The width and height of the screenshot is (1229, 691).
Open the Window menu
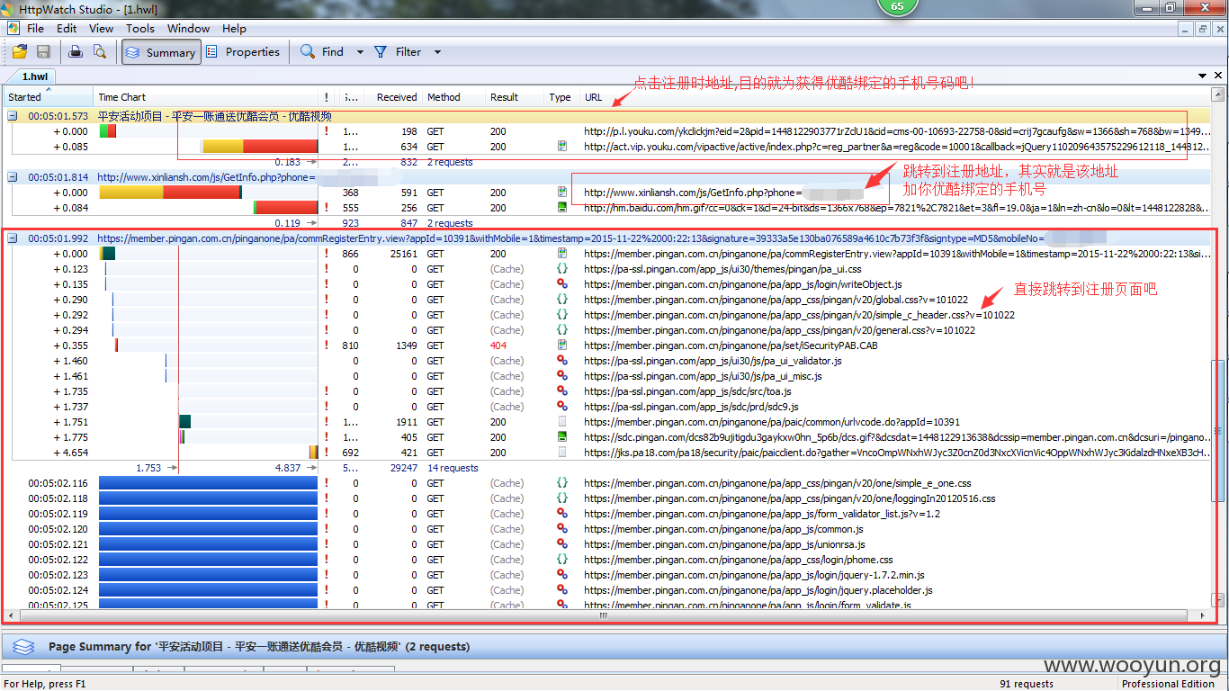coord(188,28)
